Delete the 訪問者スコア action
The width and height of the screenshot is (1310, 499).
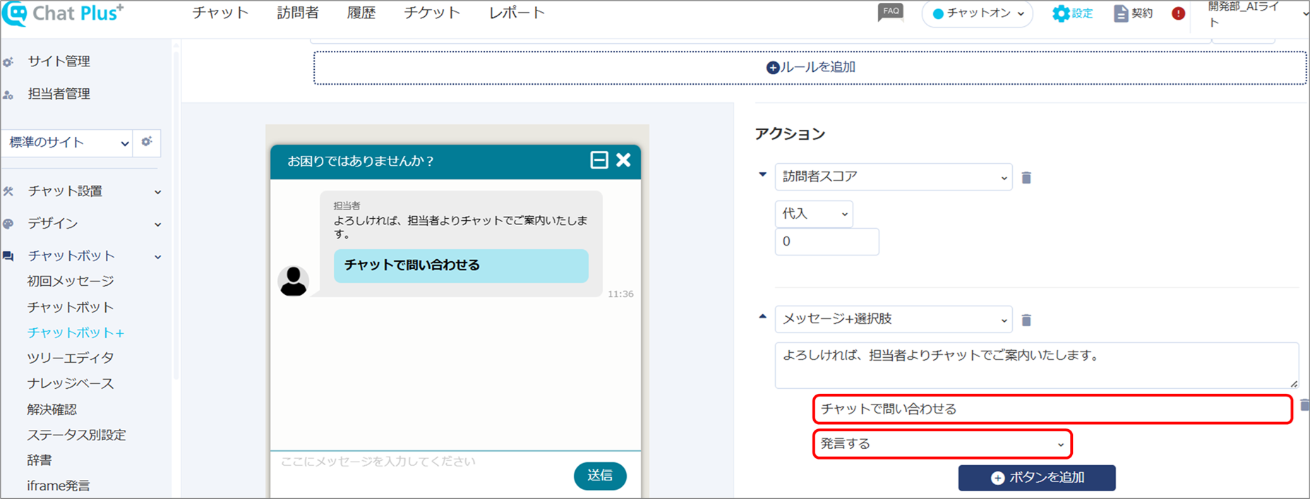point(1026,178)
